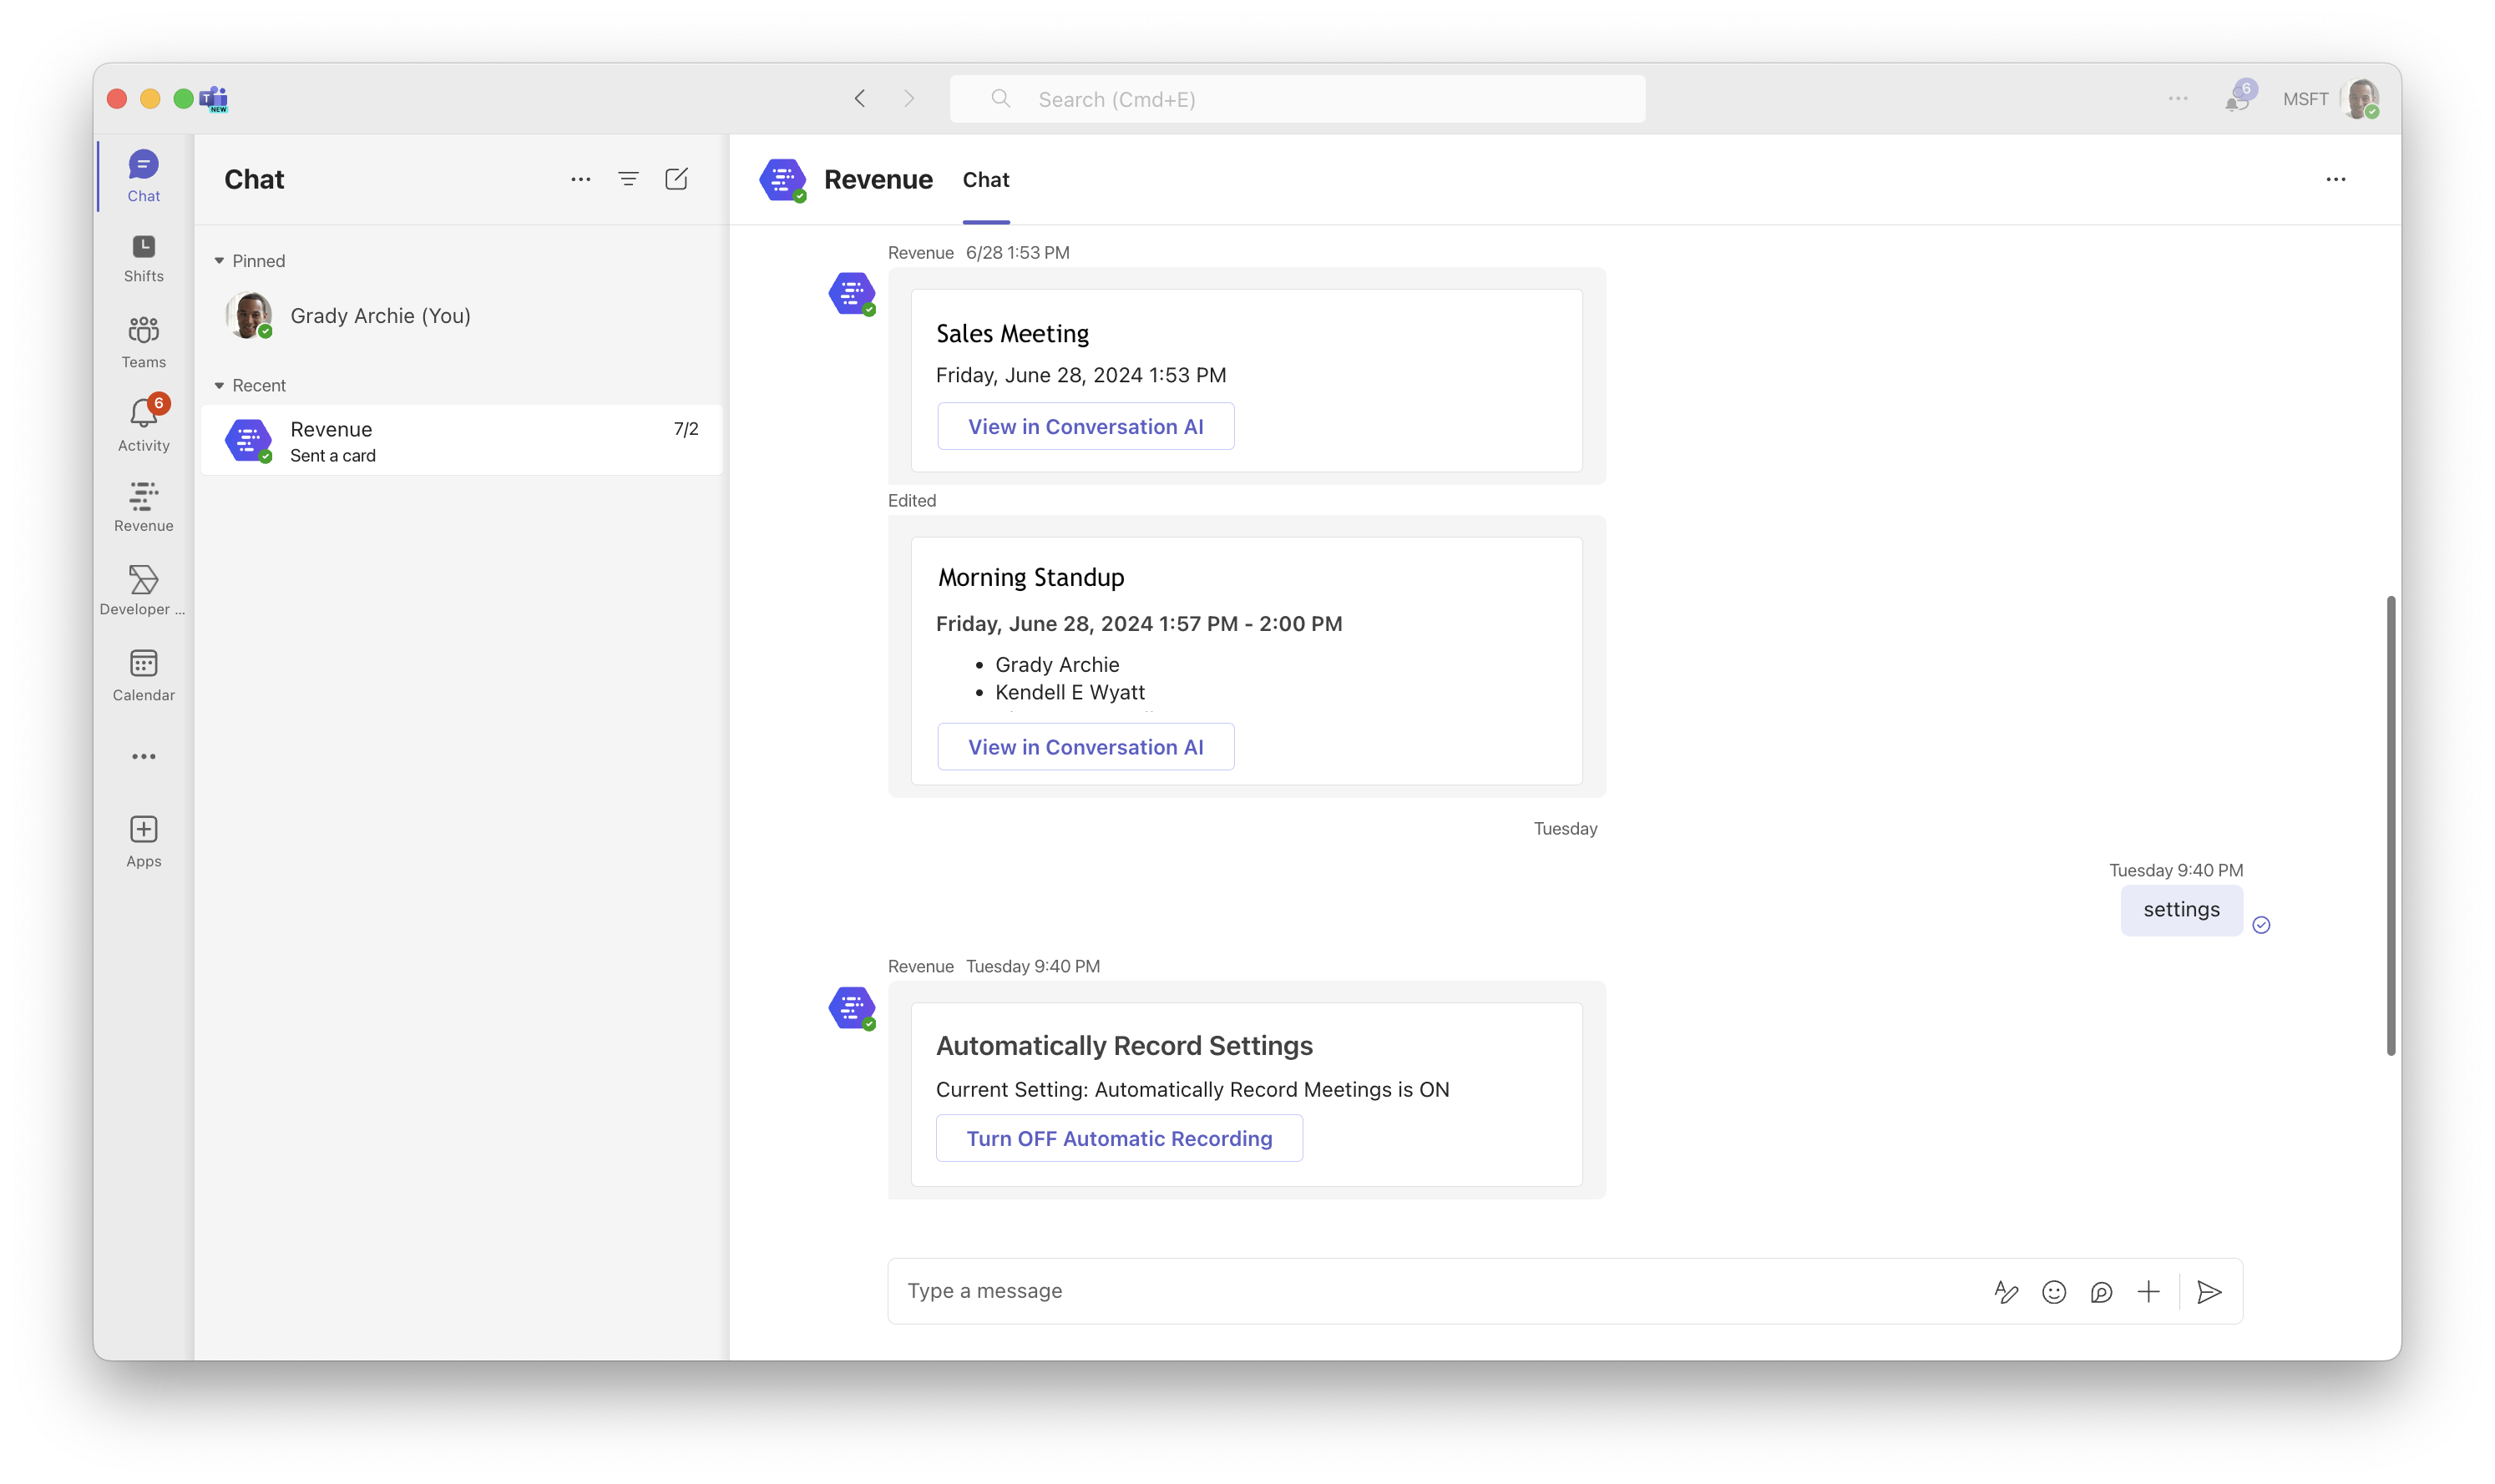Open more options in Revenue chat header

point(2336,179)
